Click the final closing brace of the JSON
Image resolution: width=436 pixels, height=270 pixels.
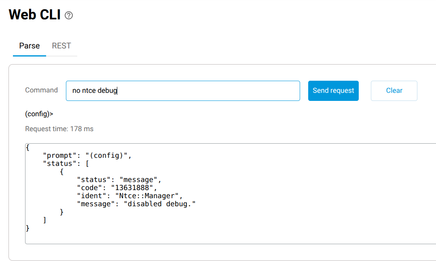click(28, 228)
